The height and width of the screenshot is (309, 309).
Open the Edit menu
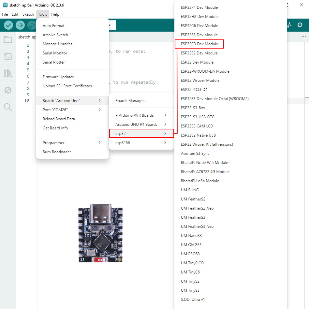[15, 14]
